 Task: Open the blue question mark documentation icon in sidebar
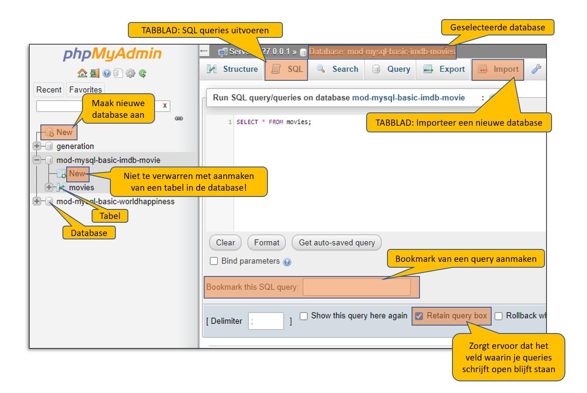[107, 74]
